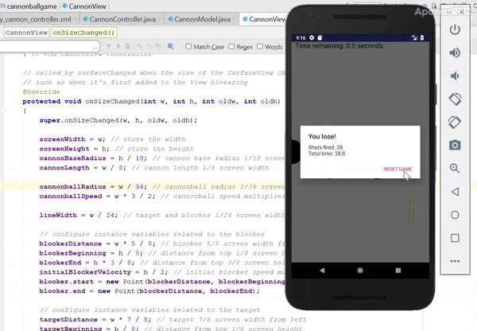Switch to CannonController.java tab

[122, 19]
